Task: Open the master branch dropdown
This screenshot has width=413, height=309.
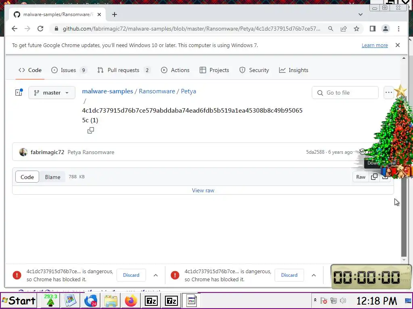Action: pyautogui.click(x=52, y=93)
